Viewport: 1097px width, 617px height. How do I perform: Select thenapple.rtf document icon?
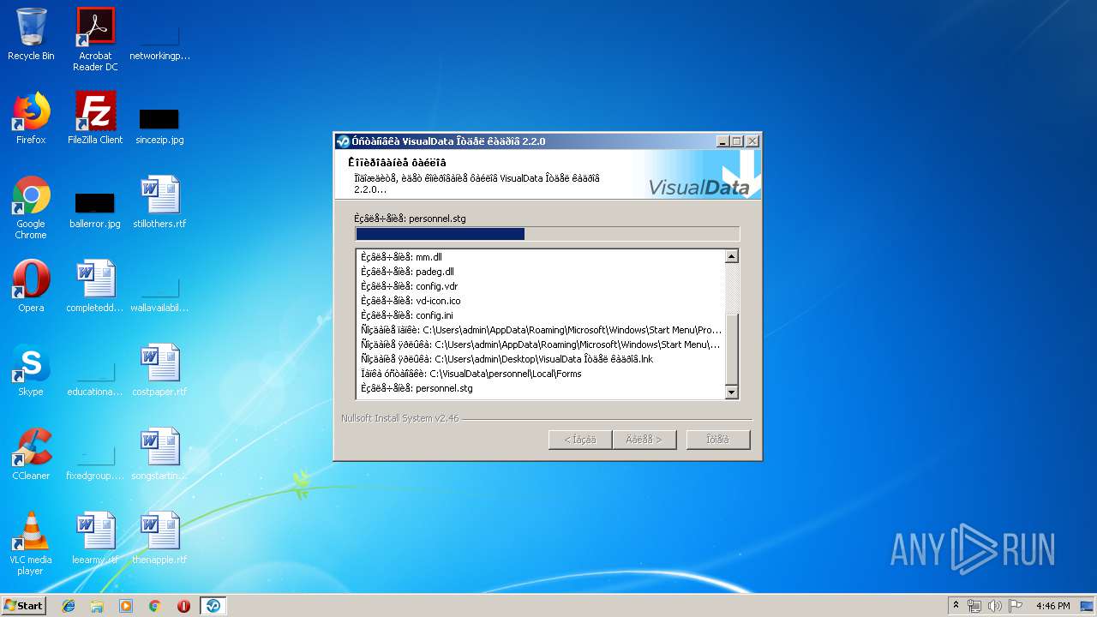tap(159, 538)
